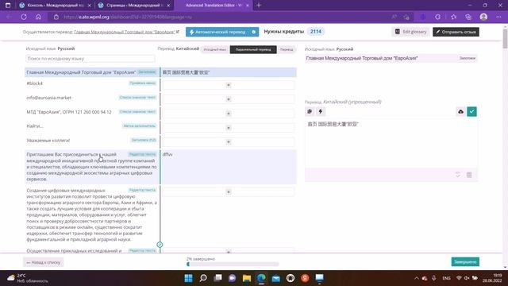Image resolution: width=508 pixels, height=286 pixels.
Task: Show hidden system tray icons
Action: click(x=416, y=278)
